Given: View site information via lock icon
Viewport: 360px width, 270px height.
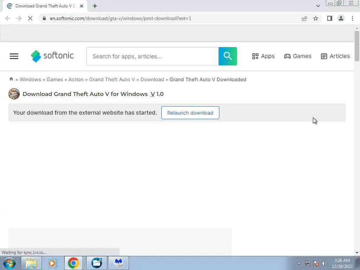Looking at the screenshot, I should tap(45, 18).
